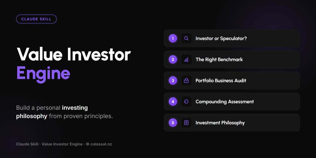Select the purple number 3 badge
The height and width of the screenshot is (158, 316).
(173, 80)
